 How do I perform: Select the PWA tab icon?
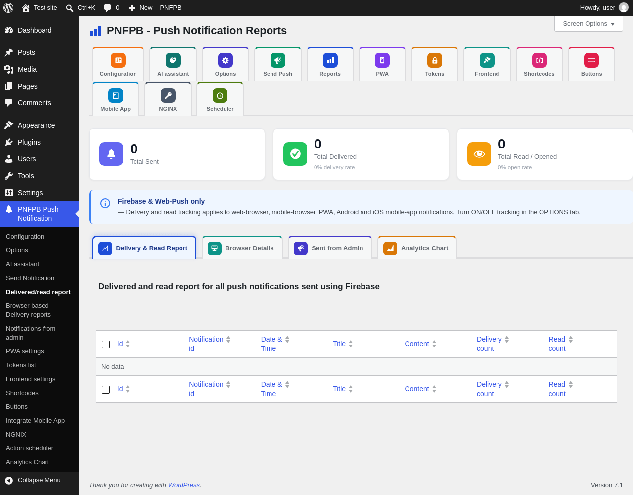click(382, 60)
